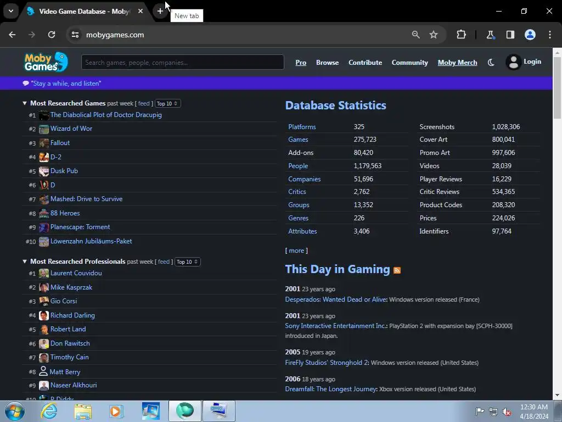
Task: Click the Login link
Action: (x=532, y=62)
